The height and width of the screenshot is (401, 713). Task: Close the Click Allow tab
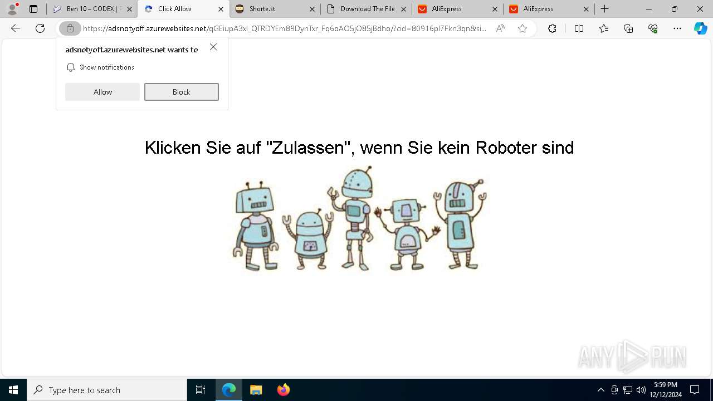(221, 9)
